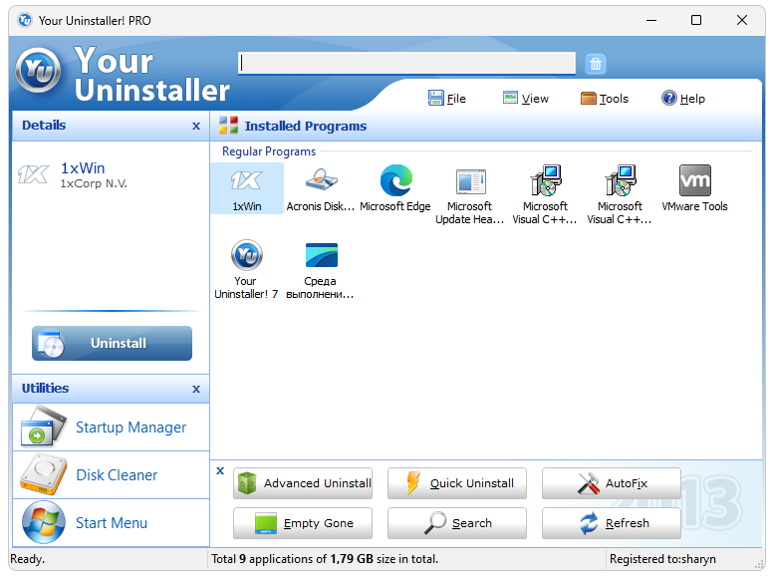The width and height of the screenshot is (772, 577).
Task: Maximize the Your Uninstaller window
Action: coord(696,20)
